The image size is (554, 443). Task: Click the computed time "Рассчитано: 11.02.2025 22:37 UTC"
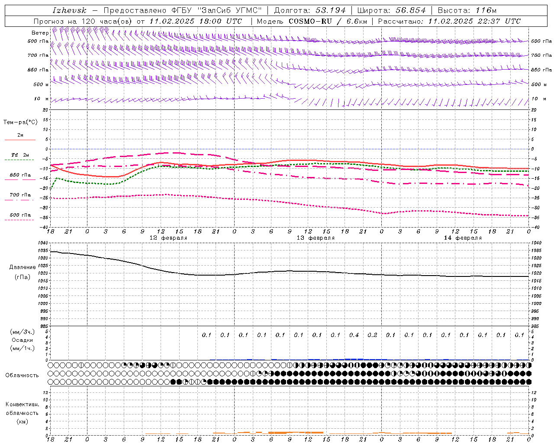click(x=449, y=21)
